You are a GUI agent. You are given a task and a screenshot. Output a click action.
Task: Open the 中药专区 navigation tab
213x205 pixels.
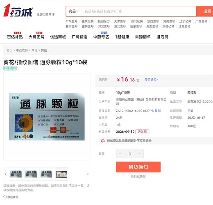[101, 37]
